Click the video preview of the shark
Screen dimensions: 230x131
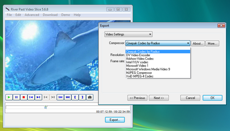(x=52, y=55)
